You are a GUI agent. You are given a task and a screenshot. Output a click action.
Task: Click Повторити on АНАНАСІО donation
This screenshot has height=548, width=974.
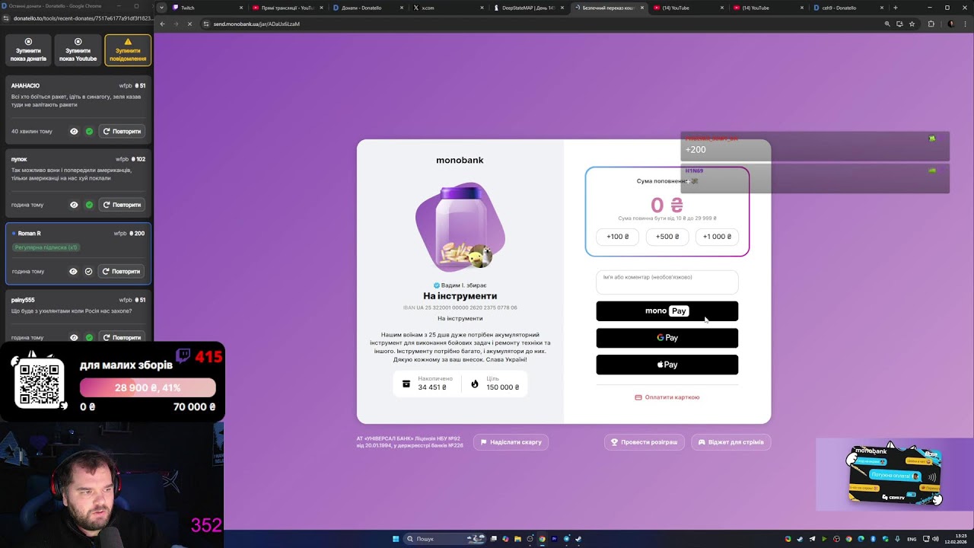122,132
